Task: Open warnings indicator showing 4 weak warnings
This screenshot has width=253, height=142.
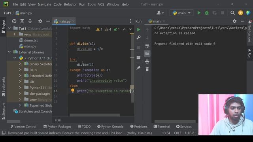Action: click(x=108, y=29)
